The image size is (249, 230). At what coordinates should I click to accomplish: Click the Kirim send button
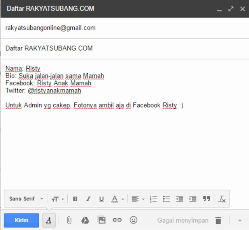21,220
